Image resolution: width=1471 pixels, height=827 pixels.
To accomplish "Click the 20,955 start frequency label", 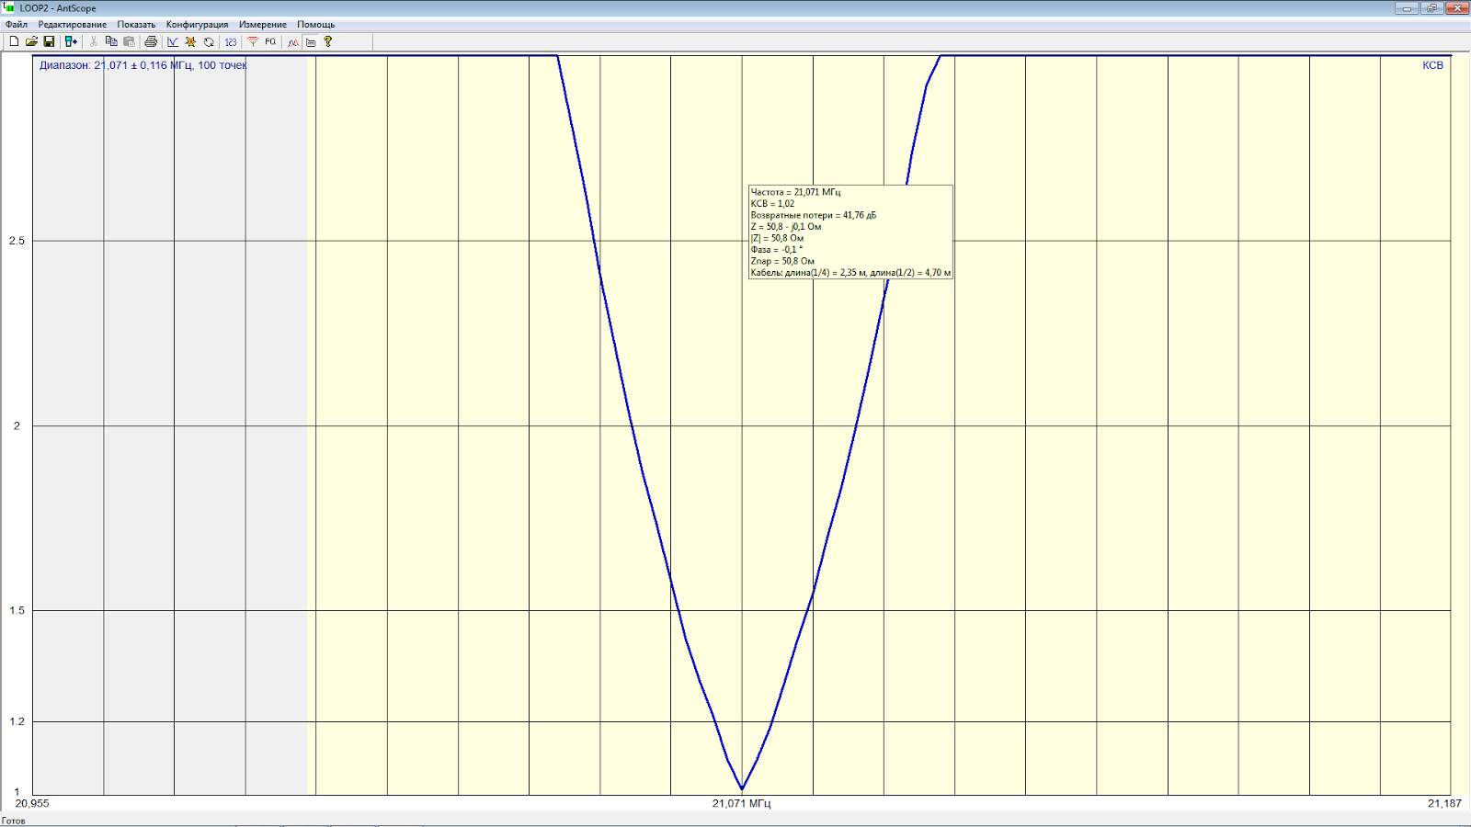I will pyautogui.click(x=32, y=803).
